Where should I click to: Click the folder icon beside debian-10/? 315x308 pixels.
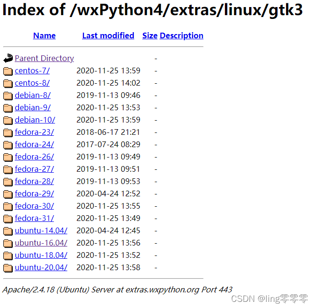point(8,120)
